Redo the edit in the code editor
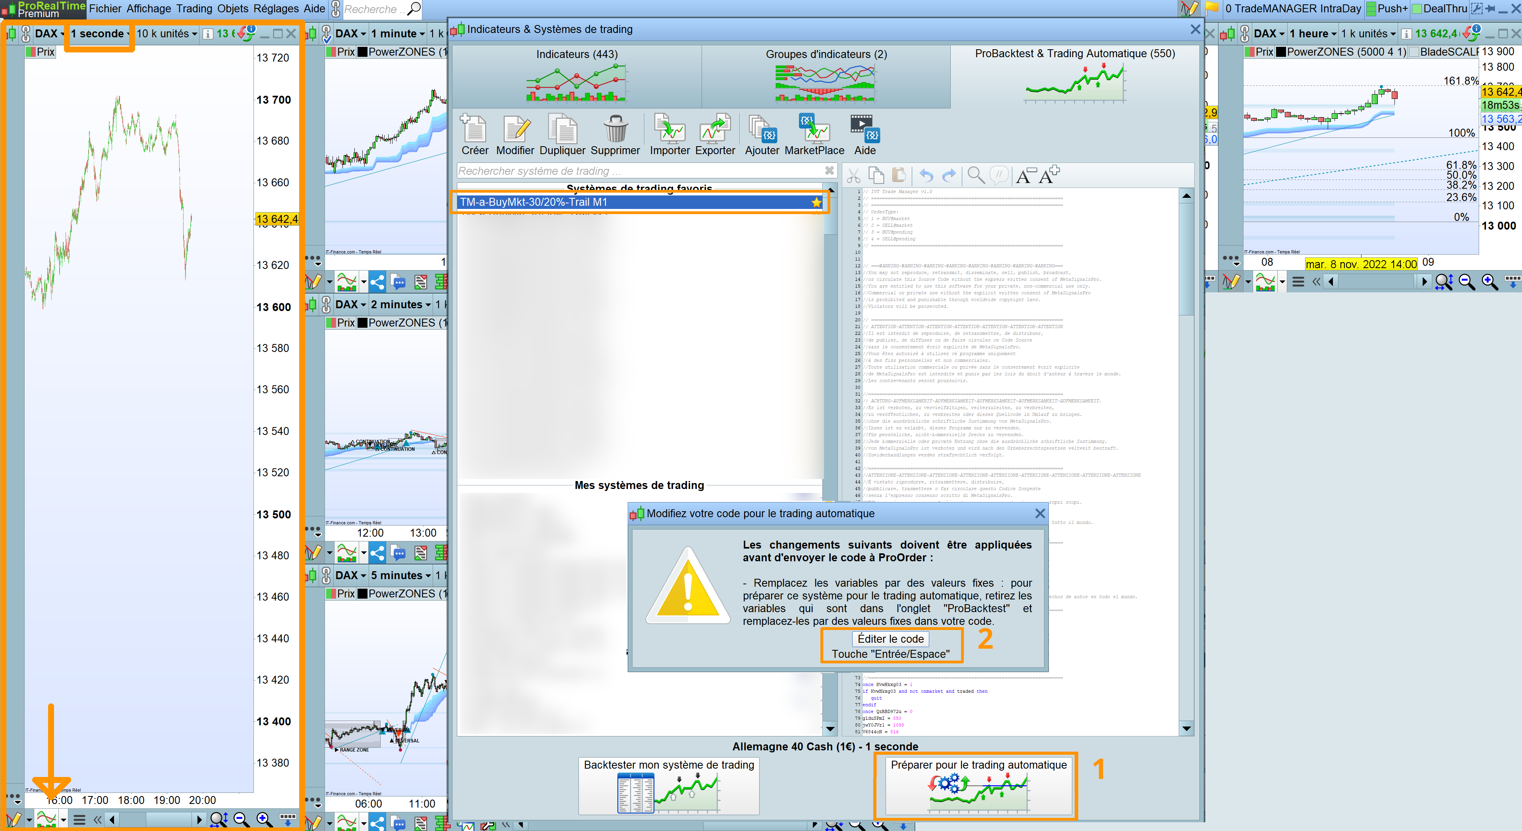The height and width of the screenshot is (831, 1522). pos(949,176)
